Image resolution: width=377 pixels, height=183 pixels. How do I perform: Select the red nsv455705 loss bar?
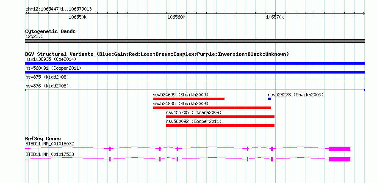(220, 117)
